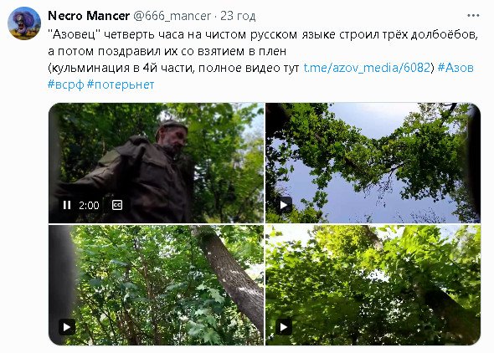Viewport: 494px width, 353px height.
Task: Play the top-right video
Action: pos(284,205)
